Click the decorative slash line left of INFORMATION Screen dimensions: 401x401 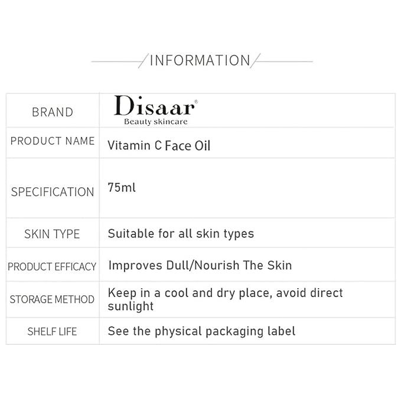tap(142, 61)
